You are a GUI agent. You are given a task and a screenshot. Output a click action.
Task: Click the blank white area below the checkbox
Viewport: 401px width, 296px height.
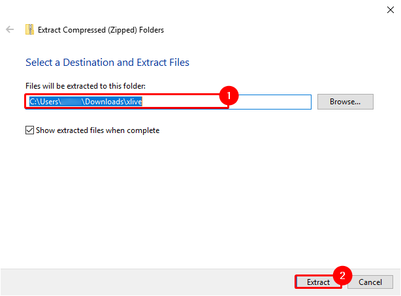pos(196,196)
